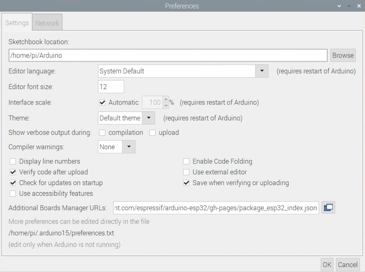365x272 pixels.
Task: Disable Check for updates on startup
Action: tap(12, 183)
